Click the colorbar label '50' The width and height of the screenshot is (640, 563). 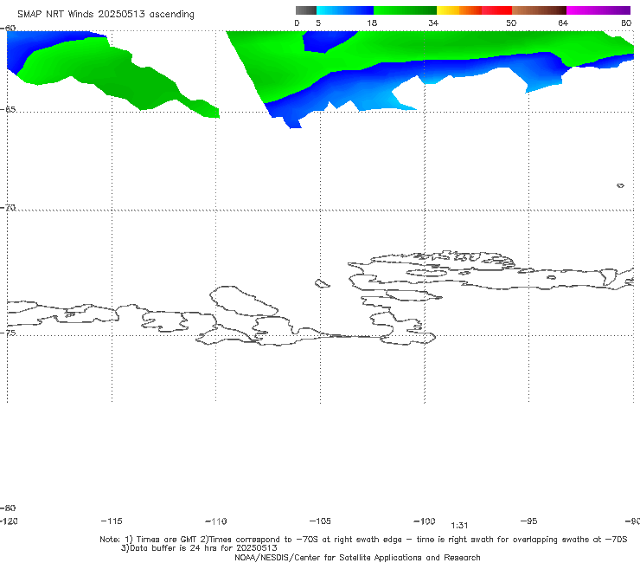511,23
